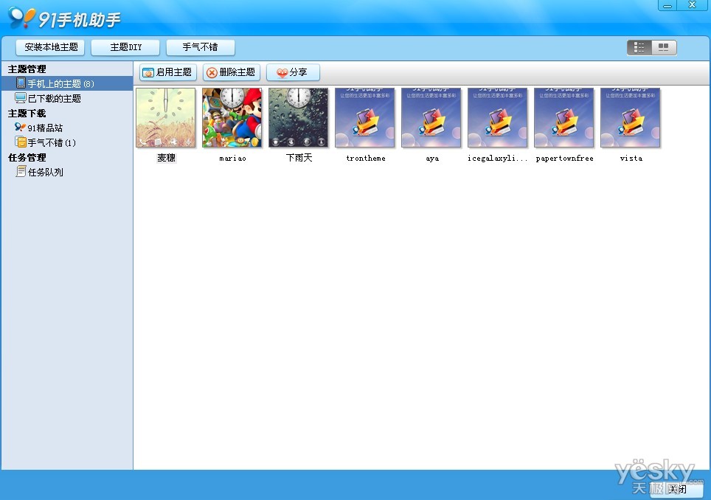Click the phone icon beside 手机上的主题
The height and width of the screenshot is (500, 711).
pos(21,83)
